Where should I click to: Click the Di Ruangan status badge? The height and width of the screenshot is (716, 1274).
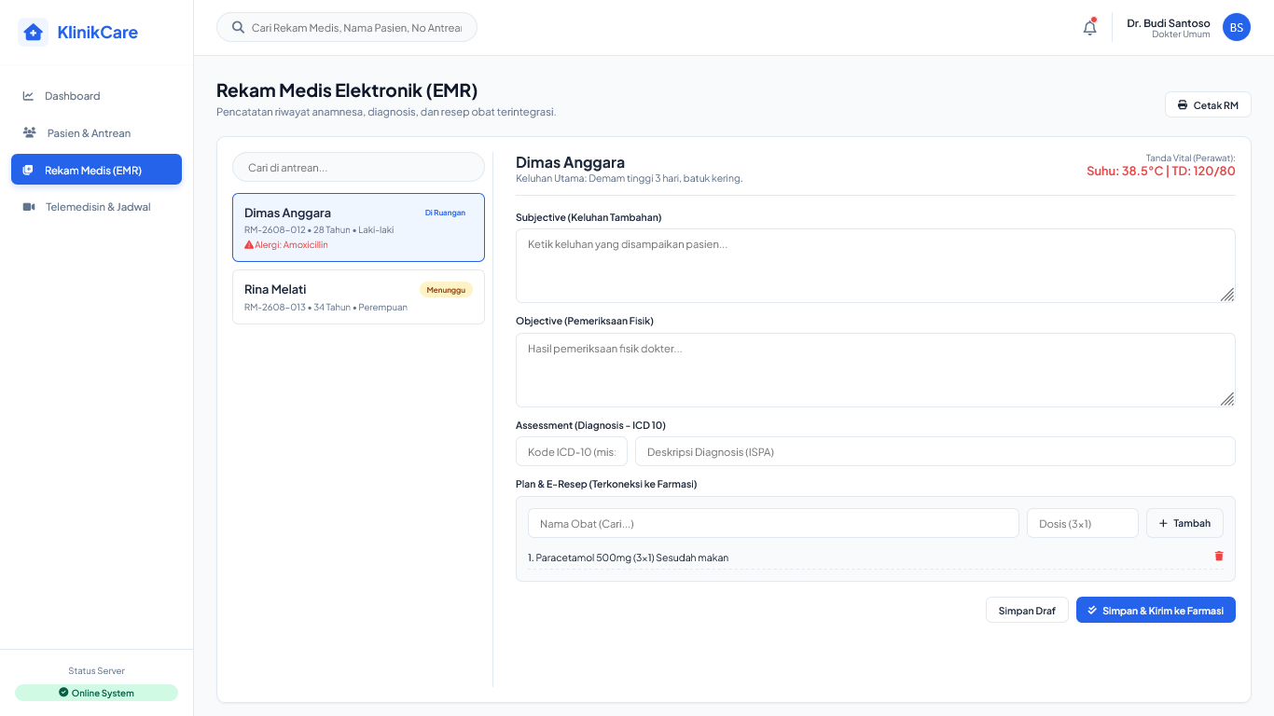[x=445, y=213]
